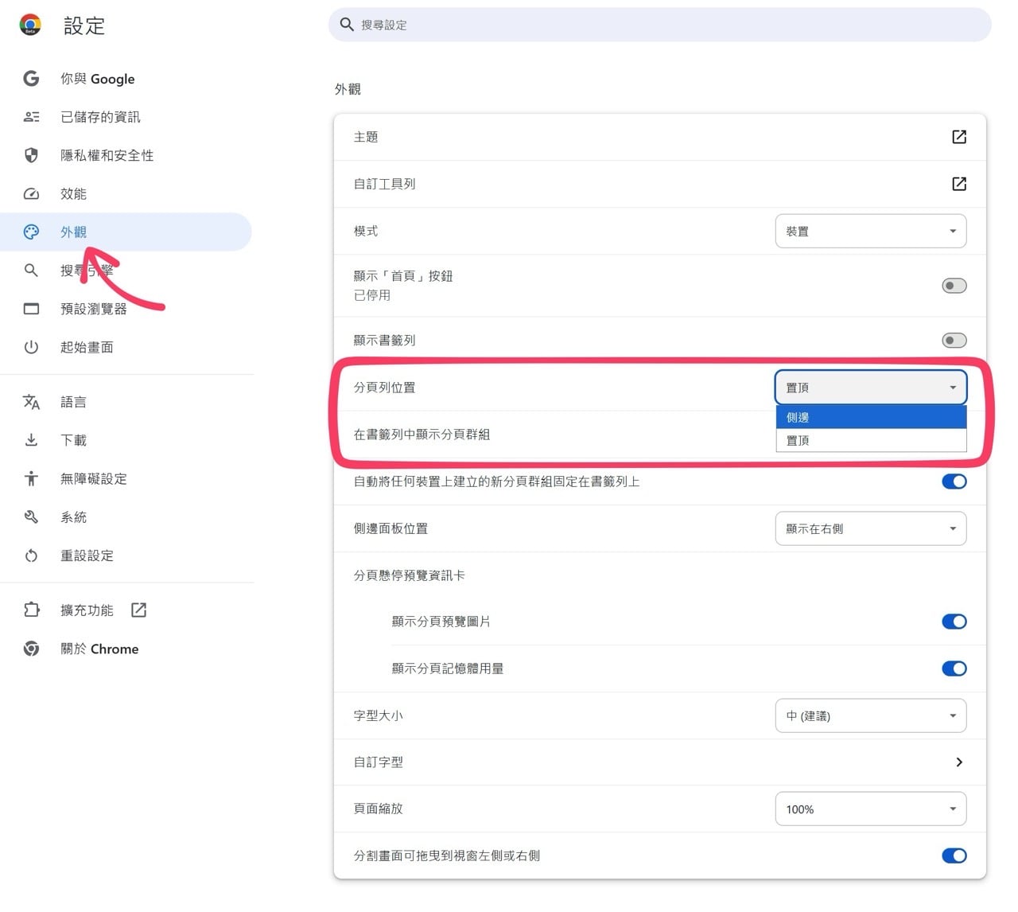
Task: Click the 關於 Chrome link
Action: [x=99, y=649]
